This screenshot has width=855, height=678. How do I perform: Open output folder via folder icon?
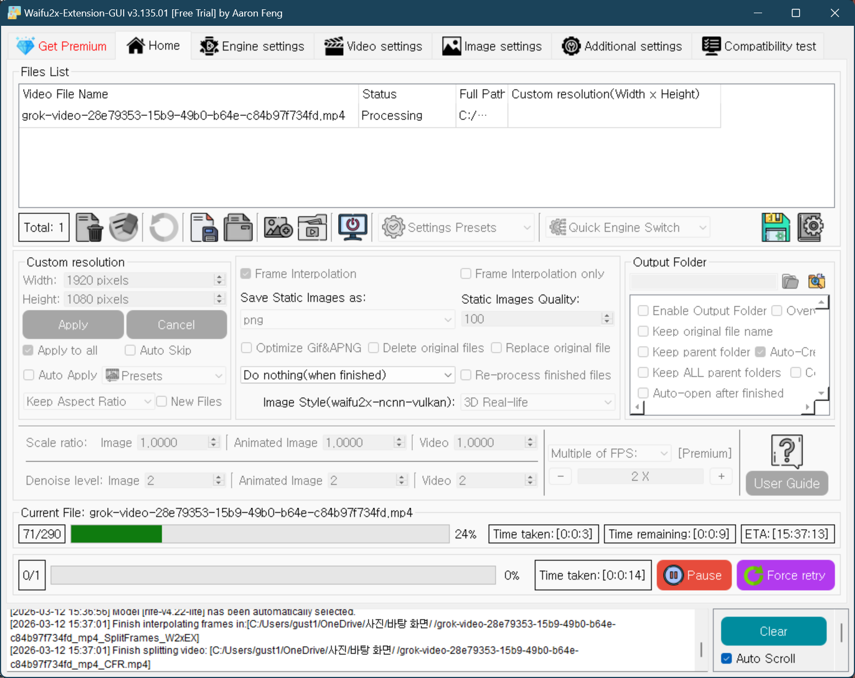[x=790, y=281]
